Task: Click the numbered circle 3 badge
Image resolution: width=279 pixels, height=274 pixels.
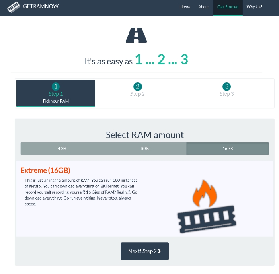Action: (226, 87)
